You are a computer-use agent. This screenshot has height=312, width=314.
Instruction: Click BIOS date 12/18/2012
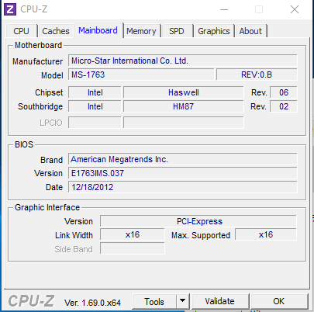183,187
